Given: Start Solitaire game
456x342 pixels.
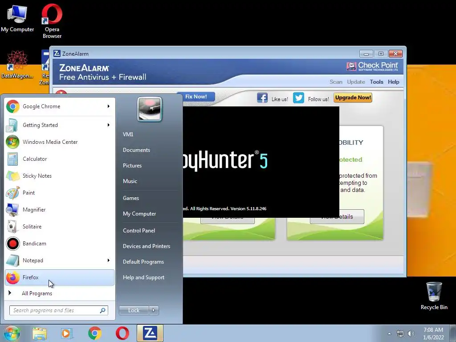Looking at the screenshot, I should (59, 227).
